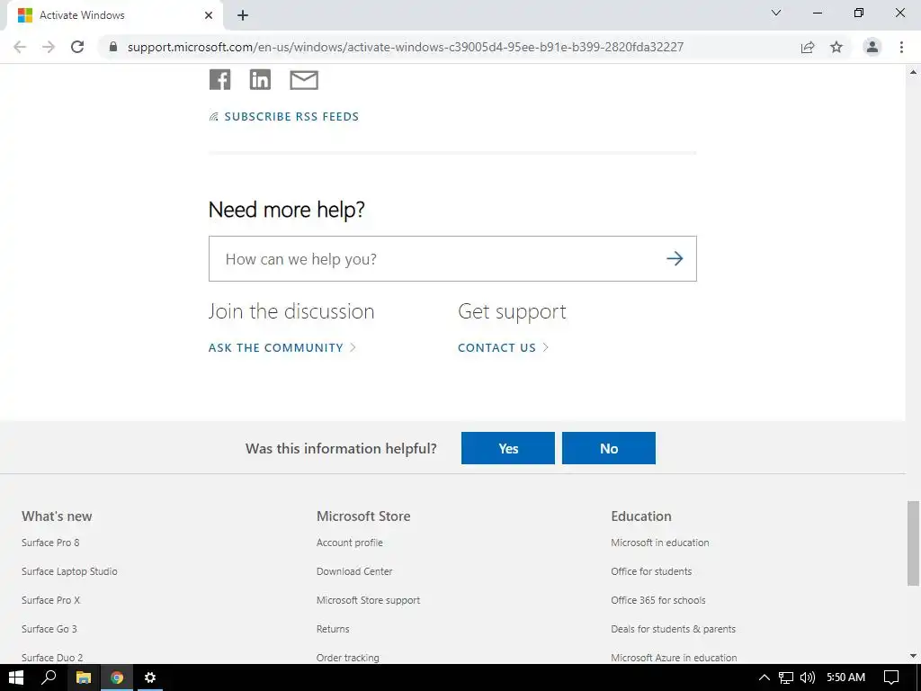Open Settings gear on the taskbar

150,678
